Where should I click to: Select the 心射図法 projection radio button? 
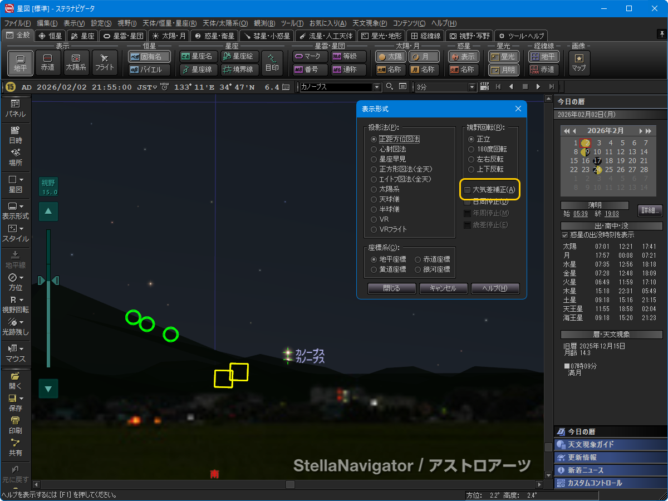click(x=374, y=149)
